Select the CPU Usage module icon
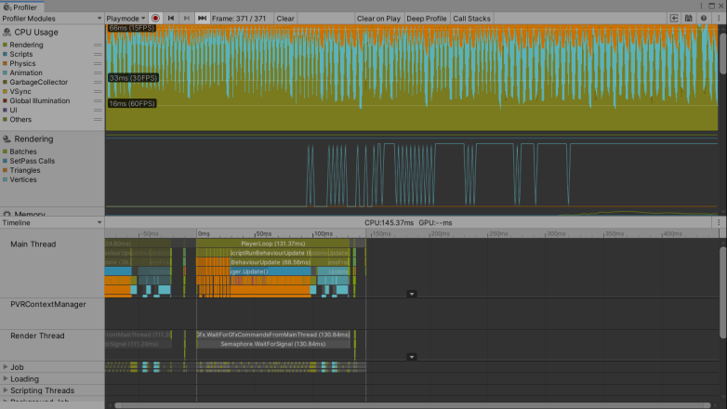The height and width of the screenshot is (409, 727). 7,32
